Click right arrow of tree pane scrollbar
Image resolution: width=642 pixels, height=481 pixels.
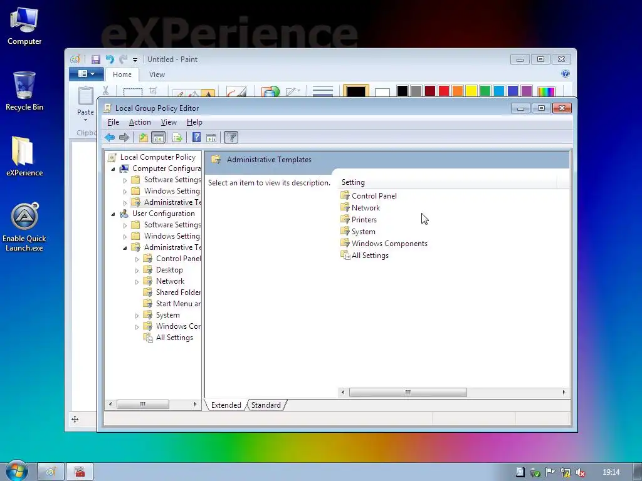pos(195,404)
